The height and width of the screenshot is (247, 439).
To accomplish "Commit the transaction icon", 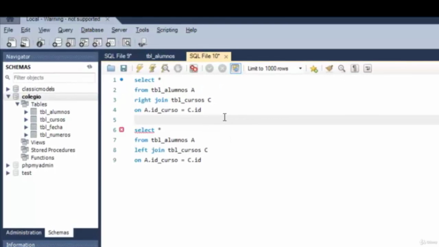I will [x=209, y=69].
